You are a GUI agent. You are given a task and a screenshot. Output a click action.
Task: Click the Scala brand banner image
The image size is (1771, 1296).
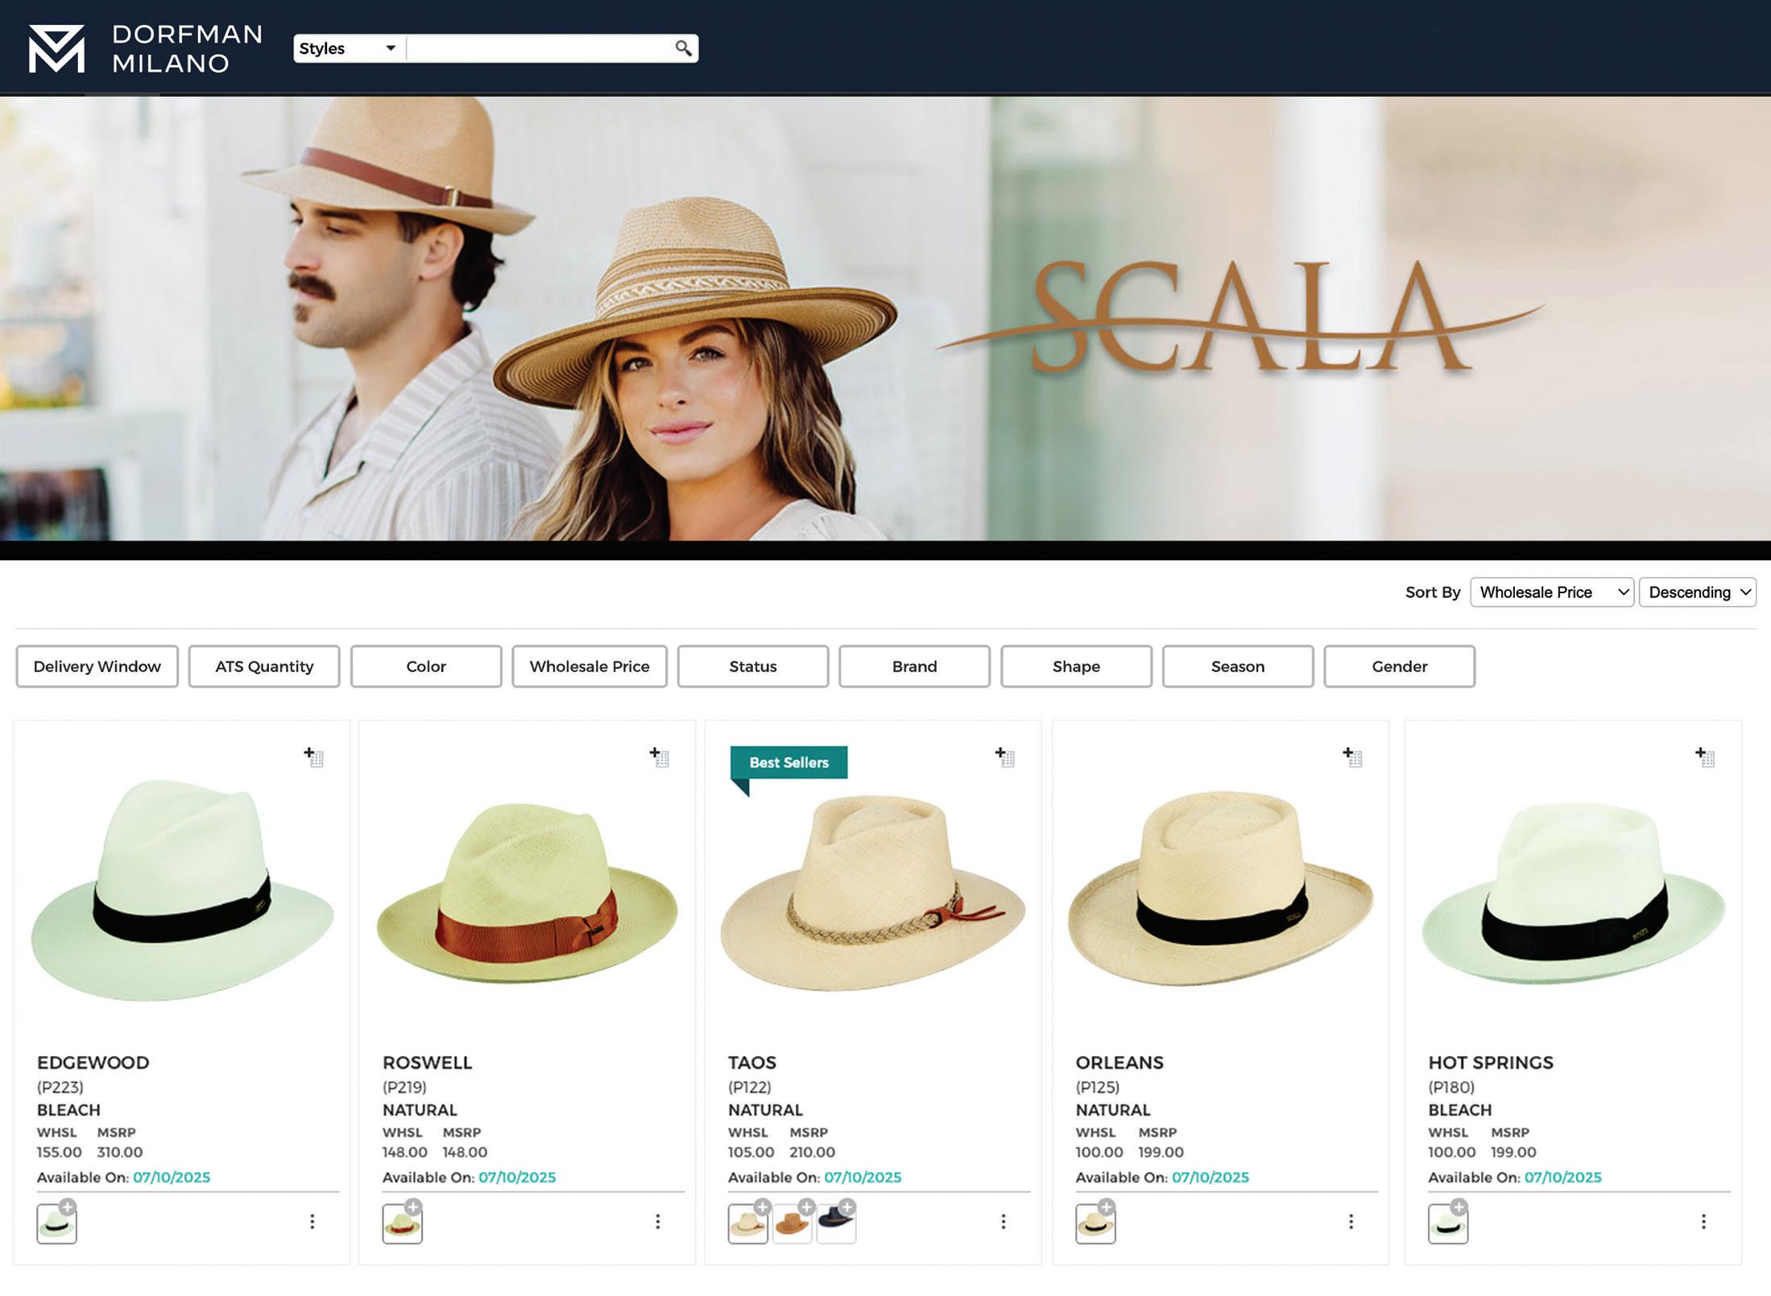pos(885,319)
